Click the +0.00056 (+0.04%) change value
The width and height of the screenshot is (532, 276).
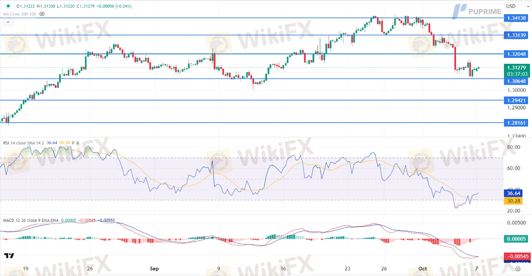[x=114, y=6]
